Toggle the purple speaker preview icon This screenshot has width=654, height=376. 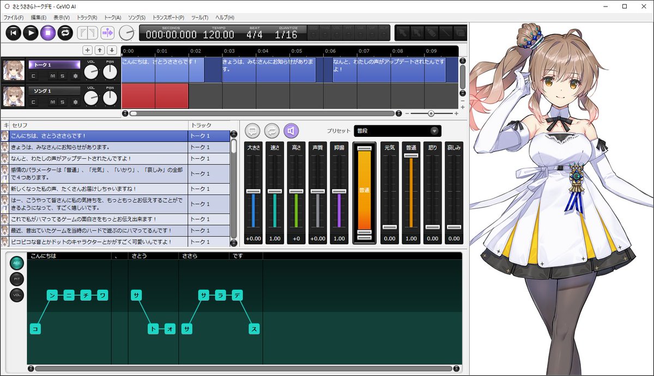point(292,131)
